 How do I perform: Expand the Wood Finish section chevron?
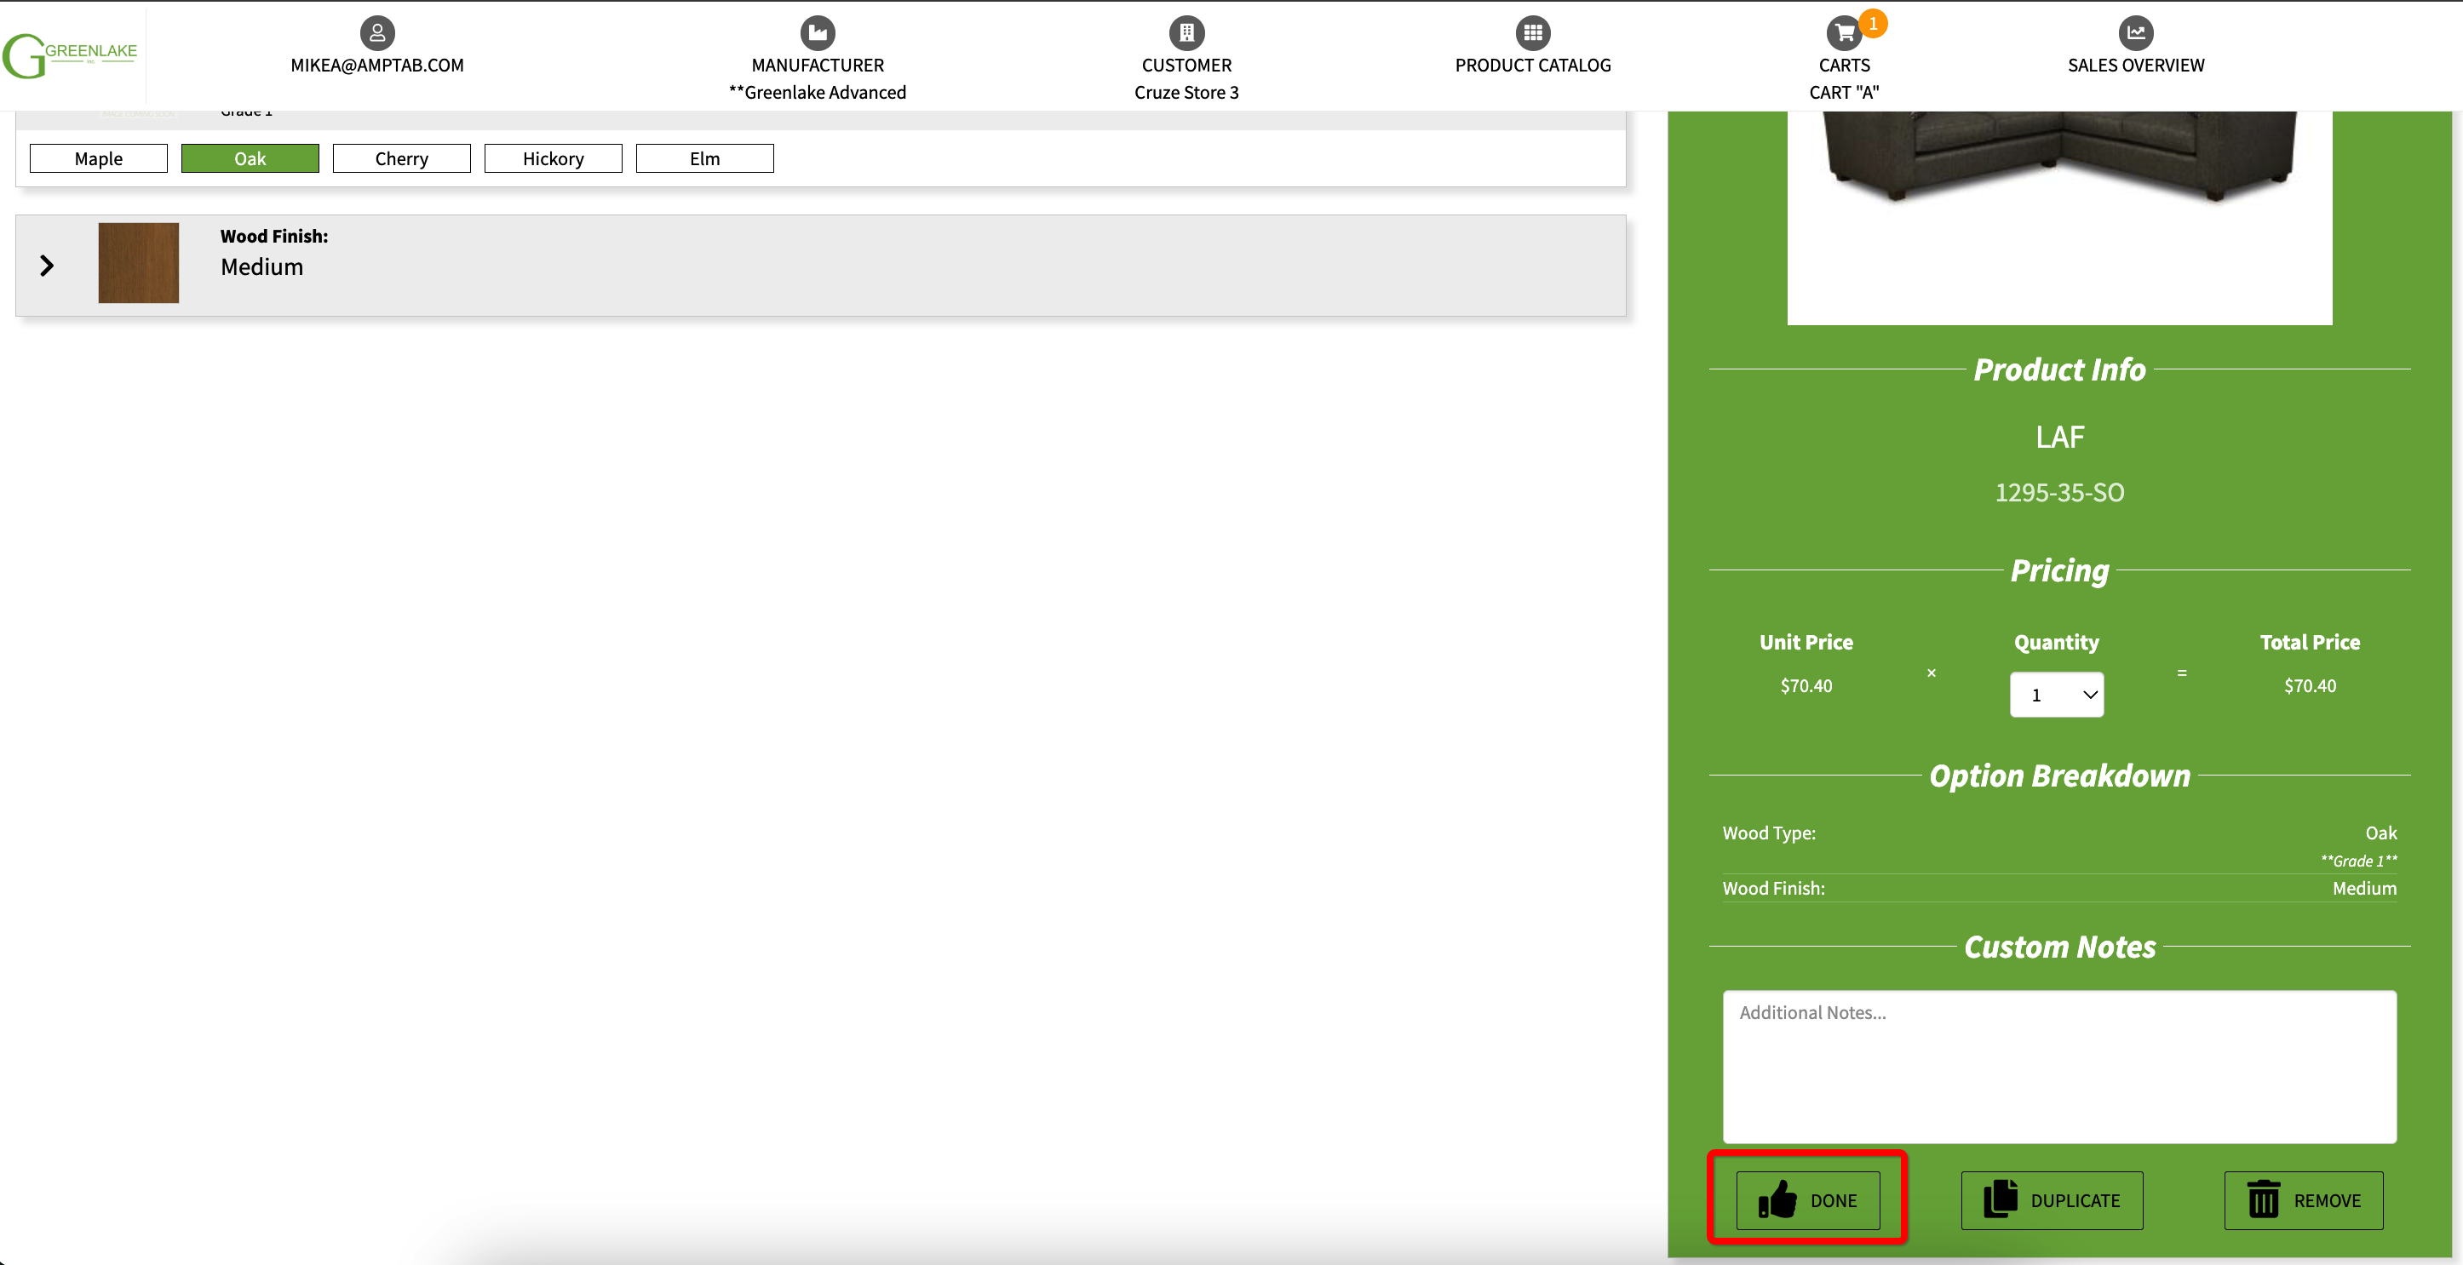(47, 266)
